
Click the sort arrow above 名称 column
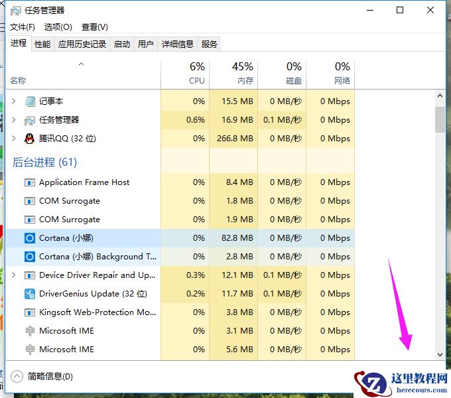click(82, 64)
